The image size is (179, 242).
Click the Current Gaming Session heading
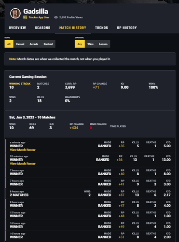click(x=28, y=76)
